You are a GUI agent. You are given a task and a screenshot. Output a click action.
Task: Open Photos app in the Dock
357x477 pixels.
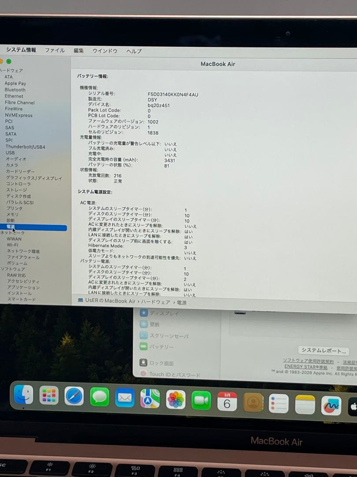tap(176, 399)
